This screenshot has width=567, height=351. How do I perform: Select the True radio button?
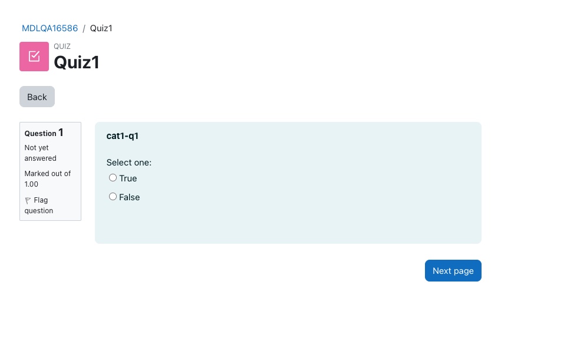pyautogui.click(x=113, y=178)
